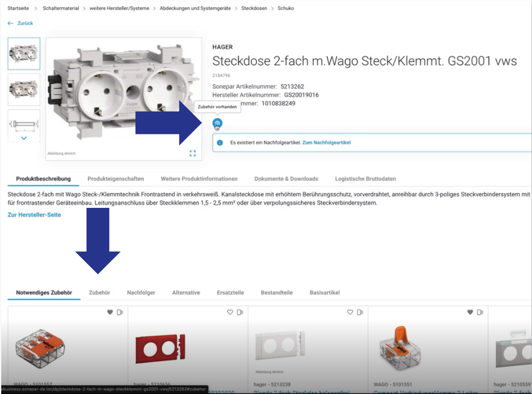Favorite the hager 5213238 product card
This screenshot has height=394, width=532.
[x=350, y=312]
